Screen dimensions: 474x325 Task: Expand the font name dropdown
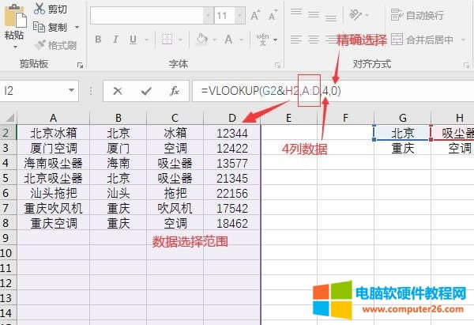[208, 15]
